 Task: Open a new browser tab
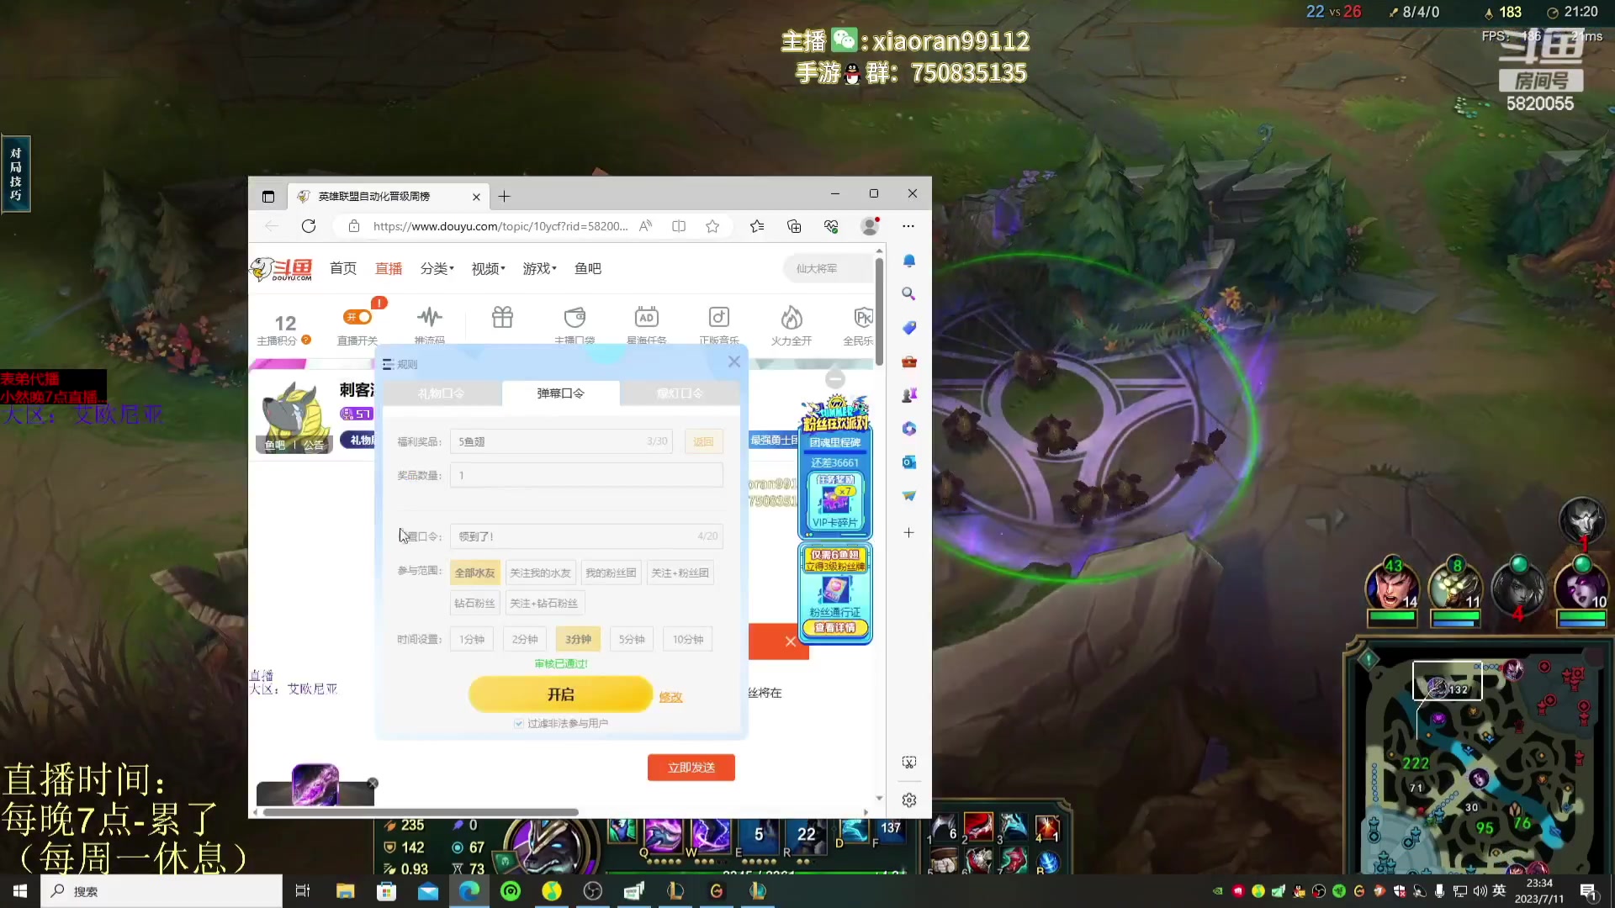coord(504,197)
